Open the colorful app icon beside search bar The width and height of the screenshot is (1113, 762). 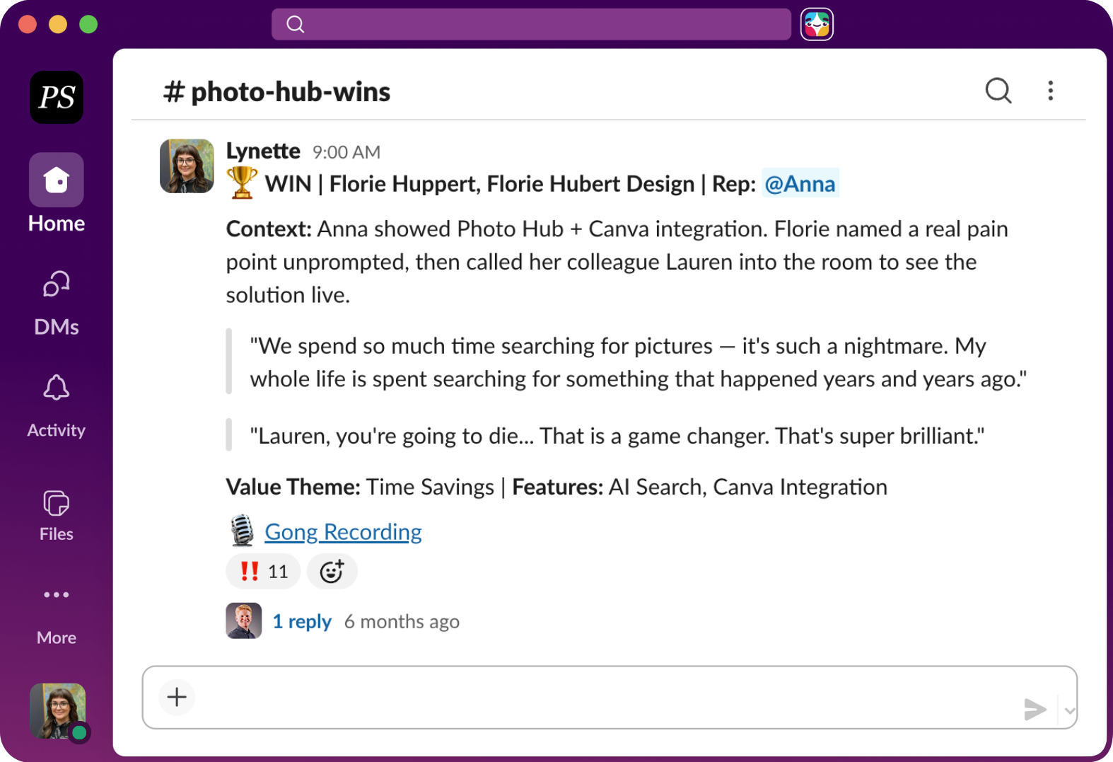[817, 24]
